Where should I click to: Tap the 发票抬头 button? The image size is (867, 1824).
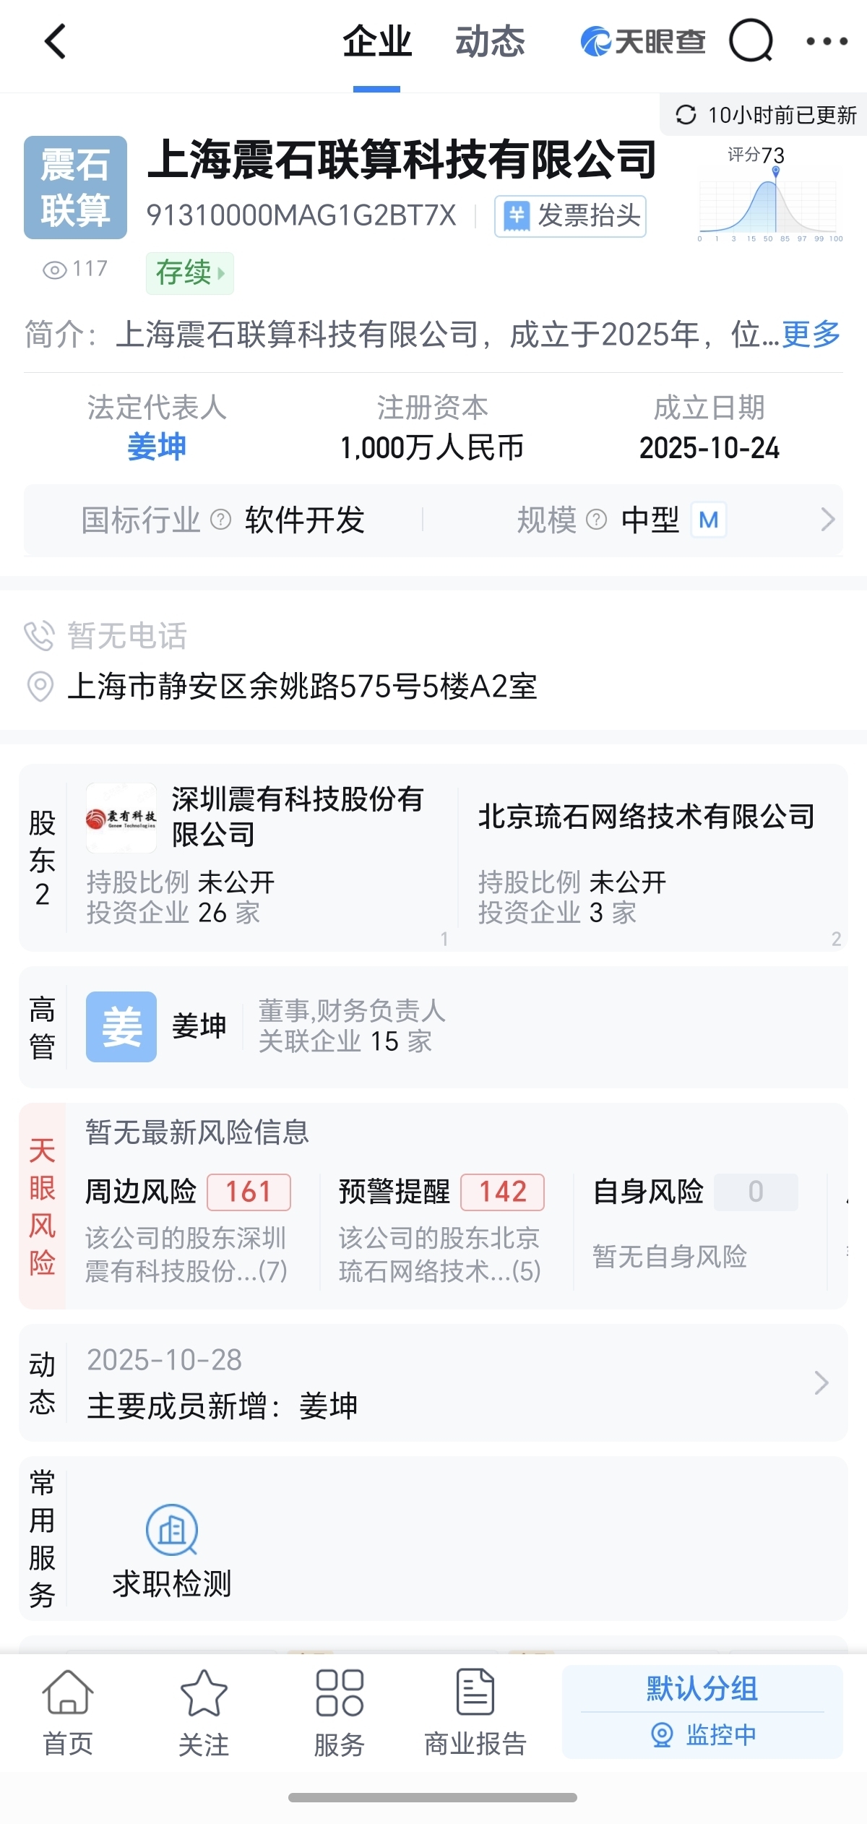click(570, 216)
